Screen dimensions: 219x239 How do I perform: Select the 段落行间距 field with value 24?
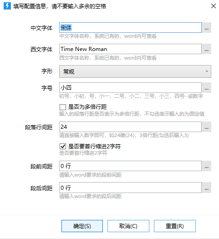[130, 127]
